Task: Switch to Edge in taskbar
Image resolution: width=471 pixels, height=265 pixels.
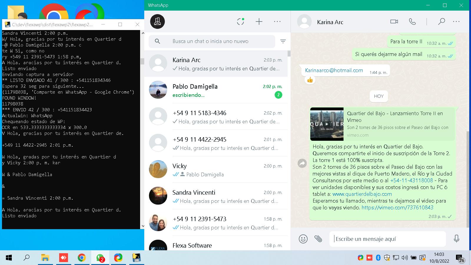Action: tap(118, 258)
